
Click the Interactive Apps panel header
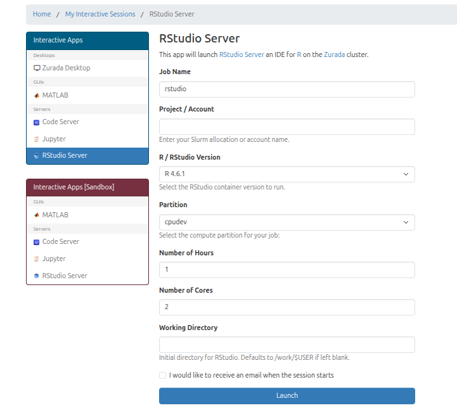pos(87,41)
